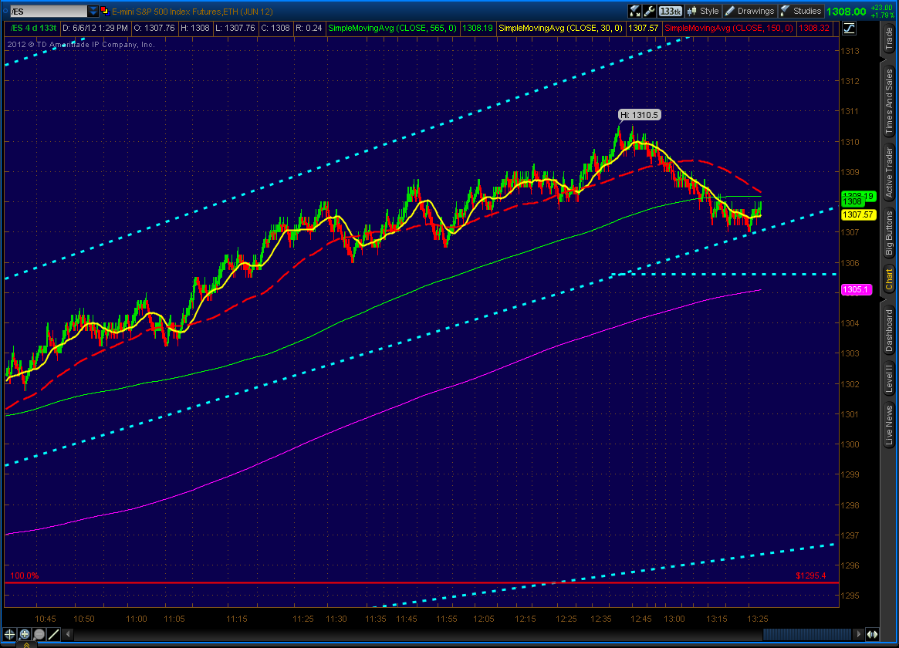Click the L: 1307.76 low value
The height and width of the screenshot is (648, 899).
235,28
